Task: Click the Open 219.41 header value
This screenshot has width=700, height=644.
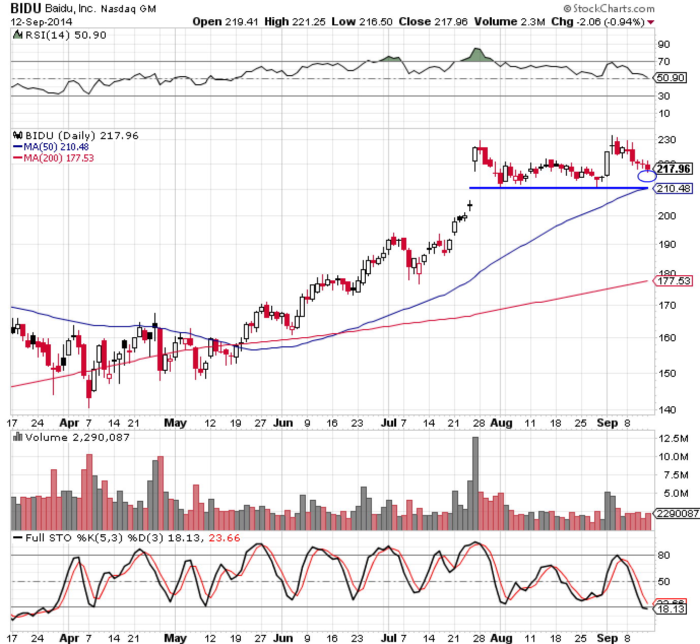Action: click(x=225, y=22)
